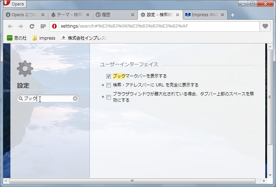The image size is (276, 187).
Task: Open 窓の杜 bookmark
Action: [x=17, y=38]
